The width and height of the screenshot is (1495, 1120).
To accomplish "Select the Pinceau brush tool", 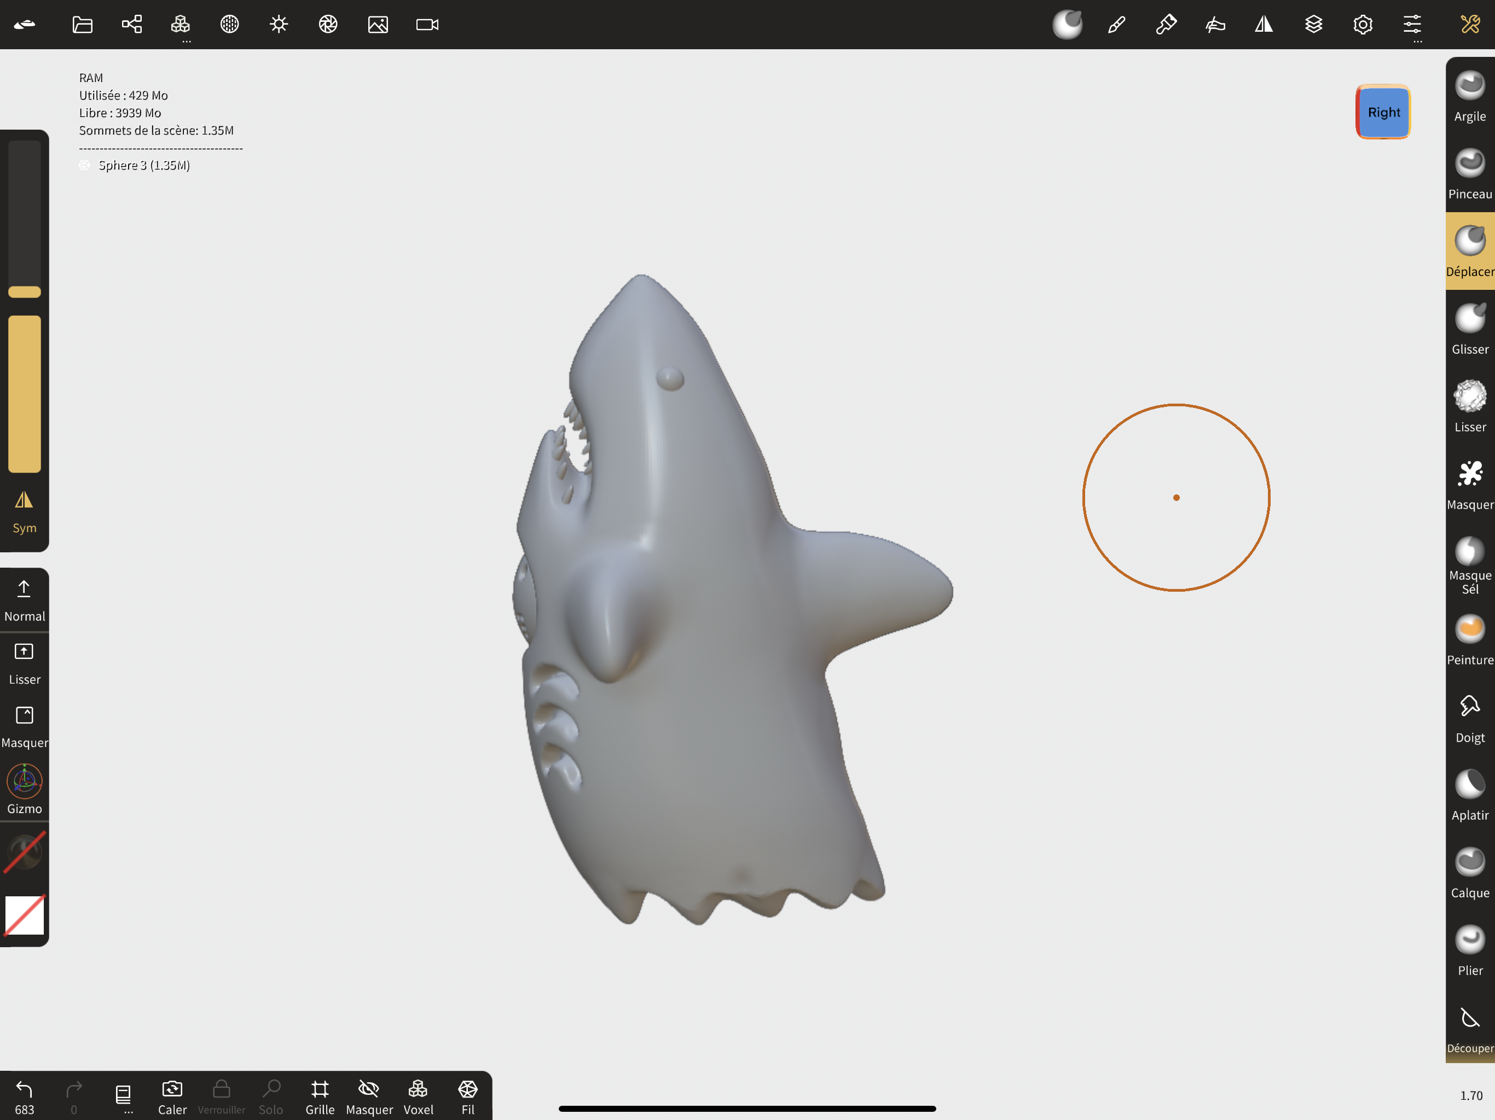I will point(1469,174).
